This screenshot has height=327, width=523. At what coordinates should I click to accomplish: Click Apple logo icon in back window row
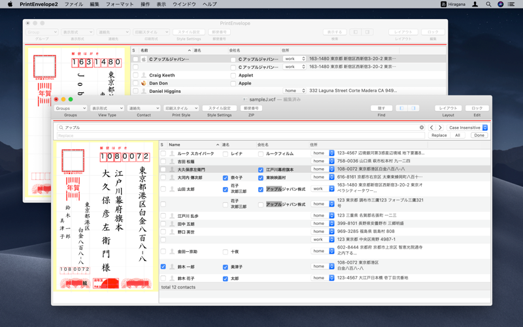point(144,59)
